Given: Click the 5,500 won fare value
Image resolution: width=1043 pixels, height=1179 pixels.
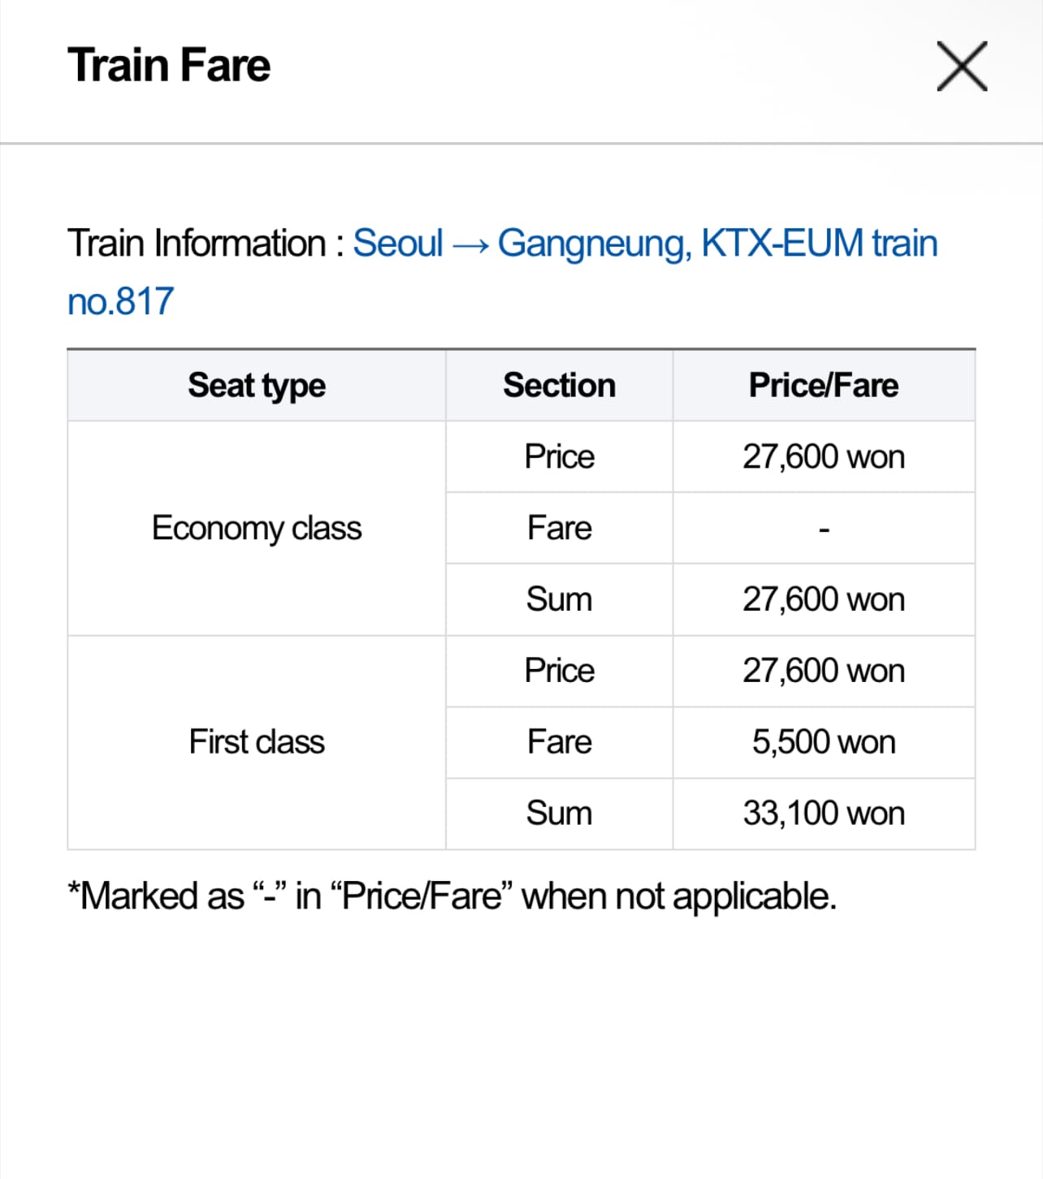Looking at the screenshot, I should 823,741.
